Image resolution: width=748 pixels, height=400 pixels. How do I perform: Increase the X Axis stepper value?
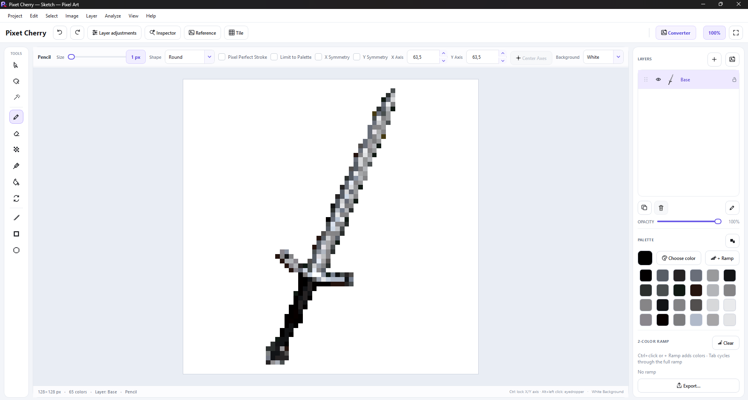pos(444,53)
